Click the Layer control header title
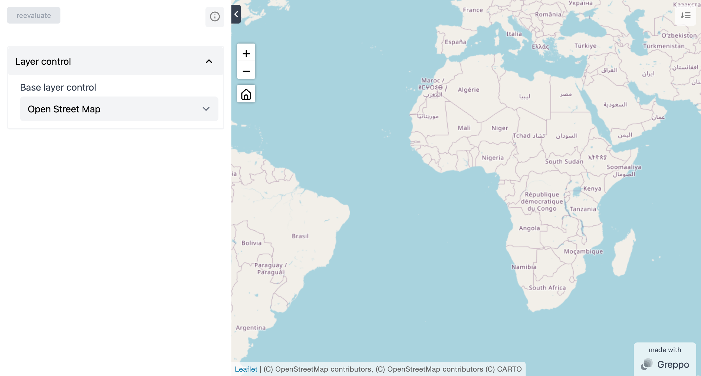This screenshot has width=701, height=376. pos(43,61)
